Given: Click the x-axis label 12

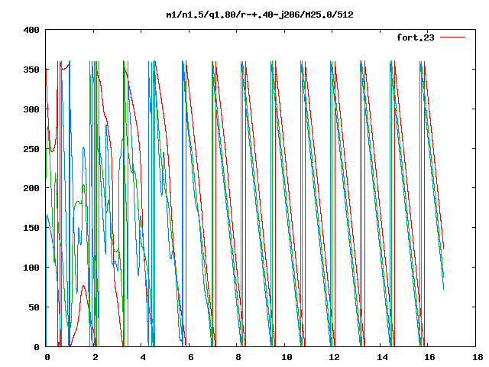Looking at the screenshot, I should coord(334,357).
